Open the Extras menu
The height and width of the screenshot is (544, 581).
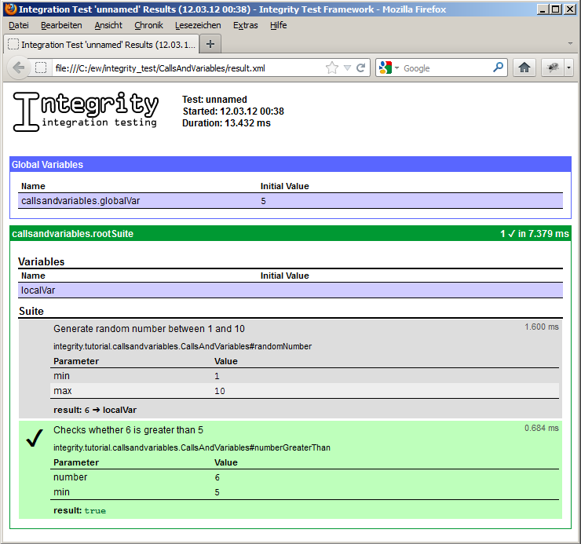(x=245, y=25)
